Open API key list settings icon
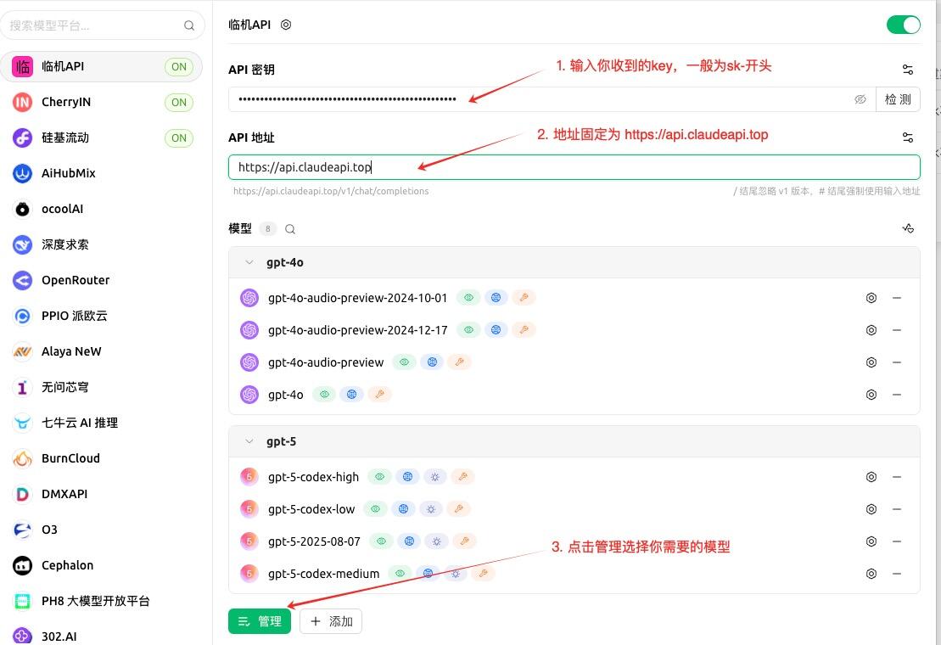Screen dimensions: 941x645 point(908,70)
